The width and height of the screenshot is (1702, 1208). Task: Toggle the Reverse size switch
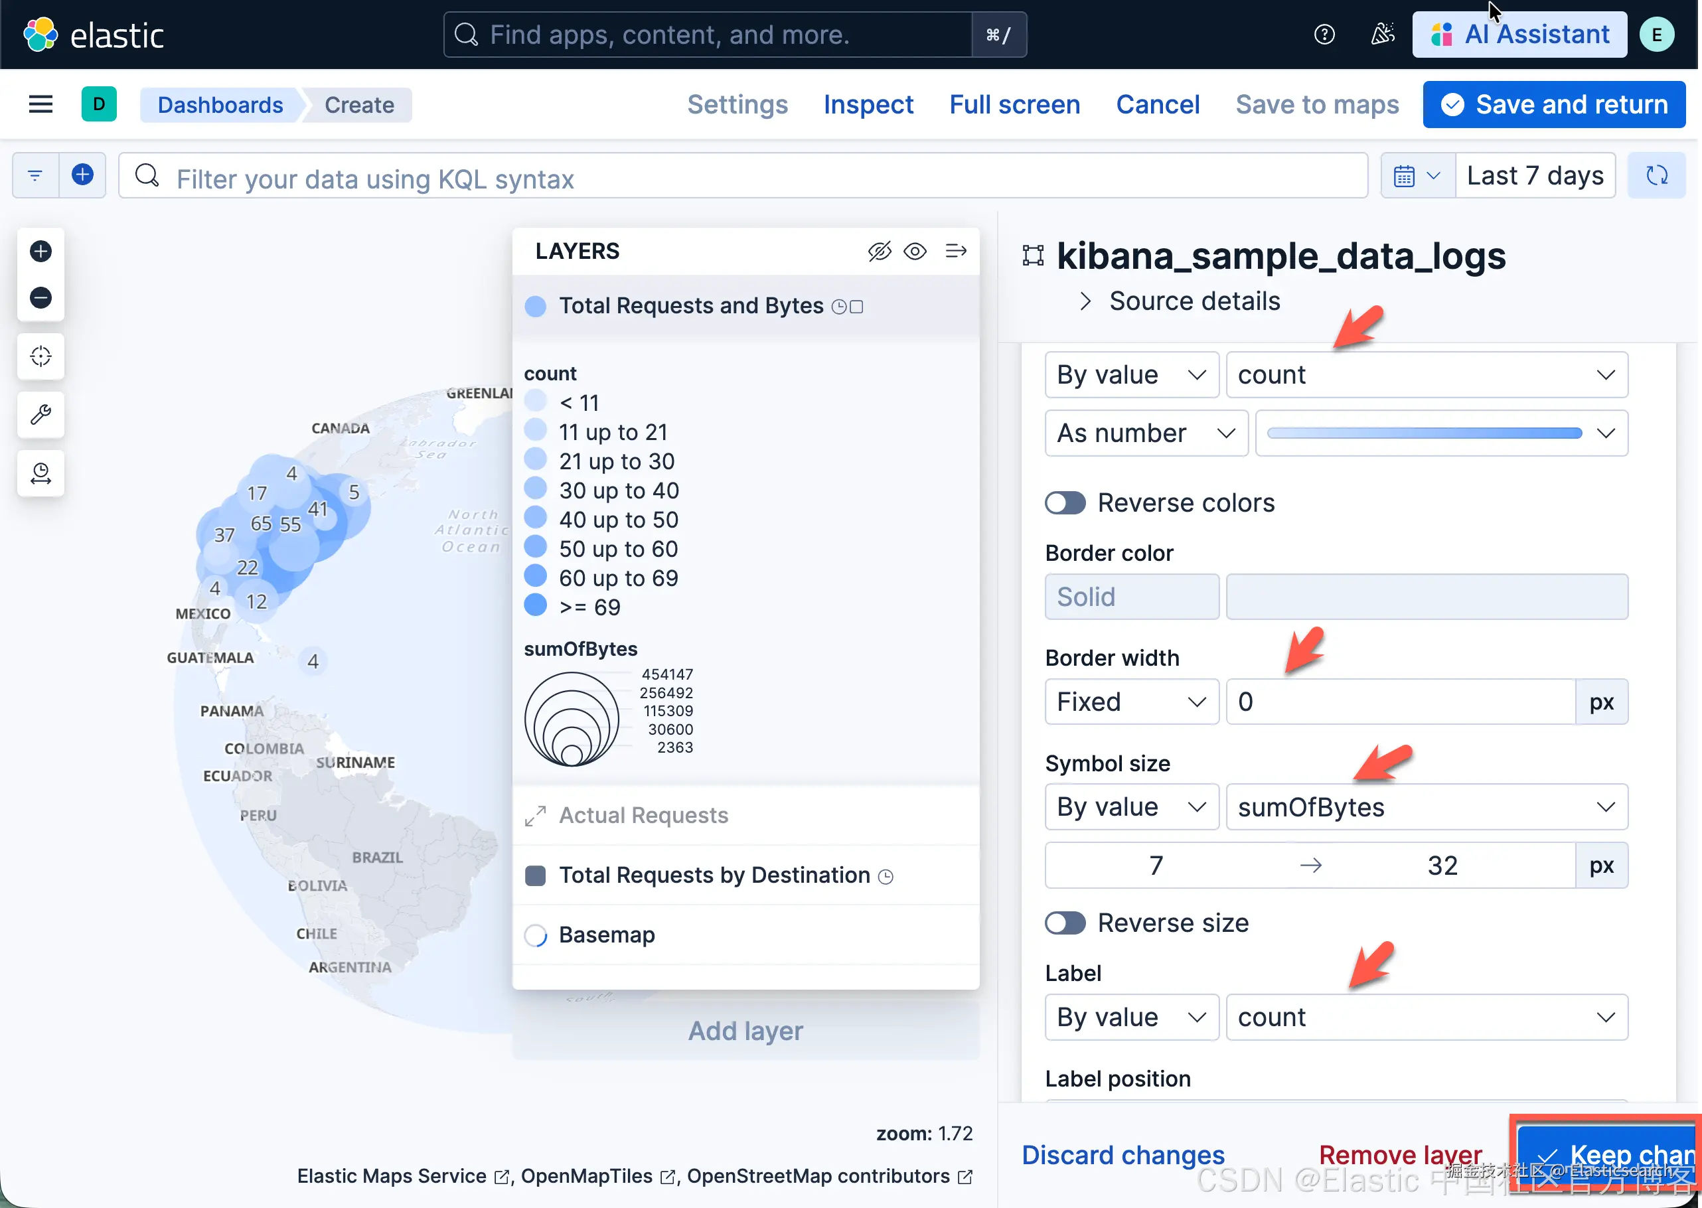tap(1065, 923)
